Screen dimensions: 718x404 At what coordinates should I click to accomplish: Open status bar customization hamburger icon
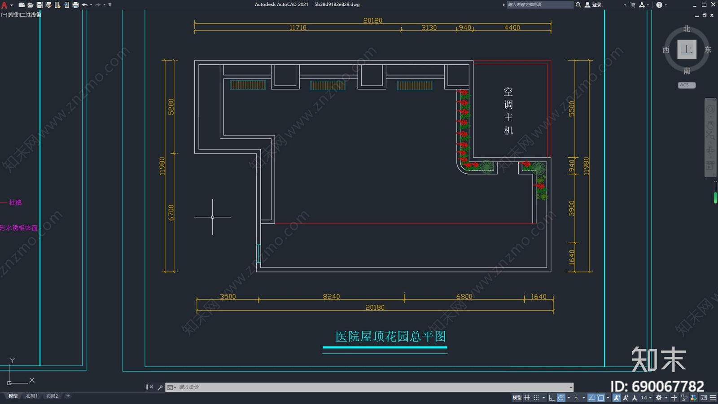[x=713, y=397]
